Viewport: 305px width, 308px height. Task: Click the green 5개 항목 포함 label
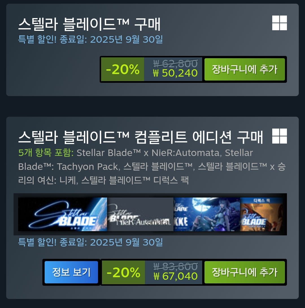[46, 153]
